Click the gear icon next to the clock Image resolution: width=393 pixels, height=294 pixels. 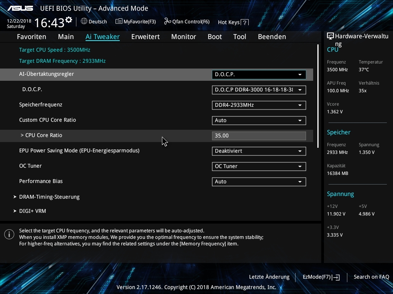click(69, 20)
